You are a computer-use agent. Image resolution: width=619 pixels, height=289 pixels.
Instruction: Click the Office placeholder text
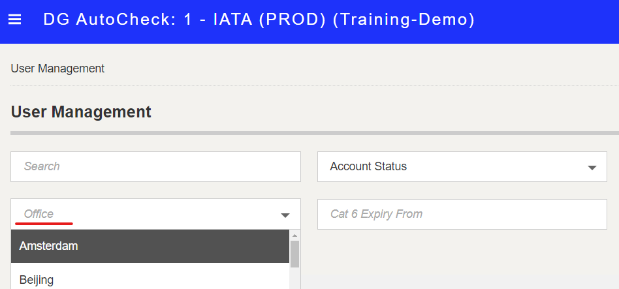[x=39, y=214]
